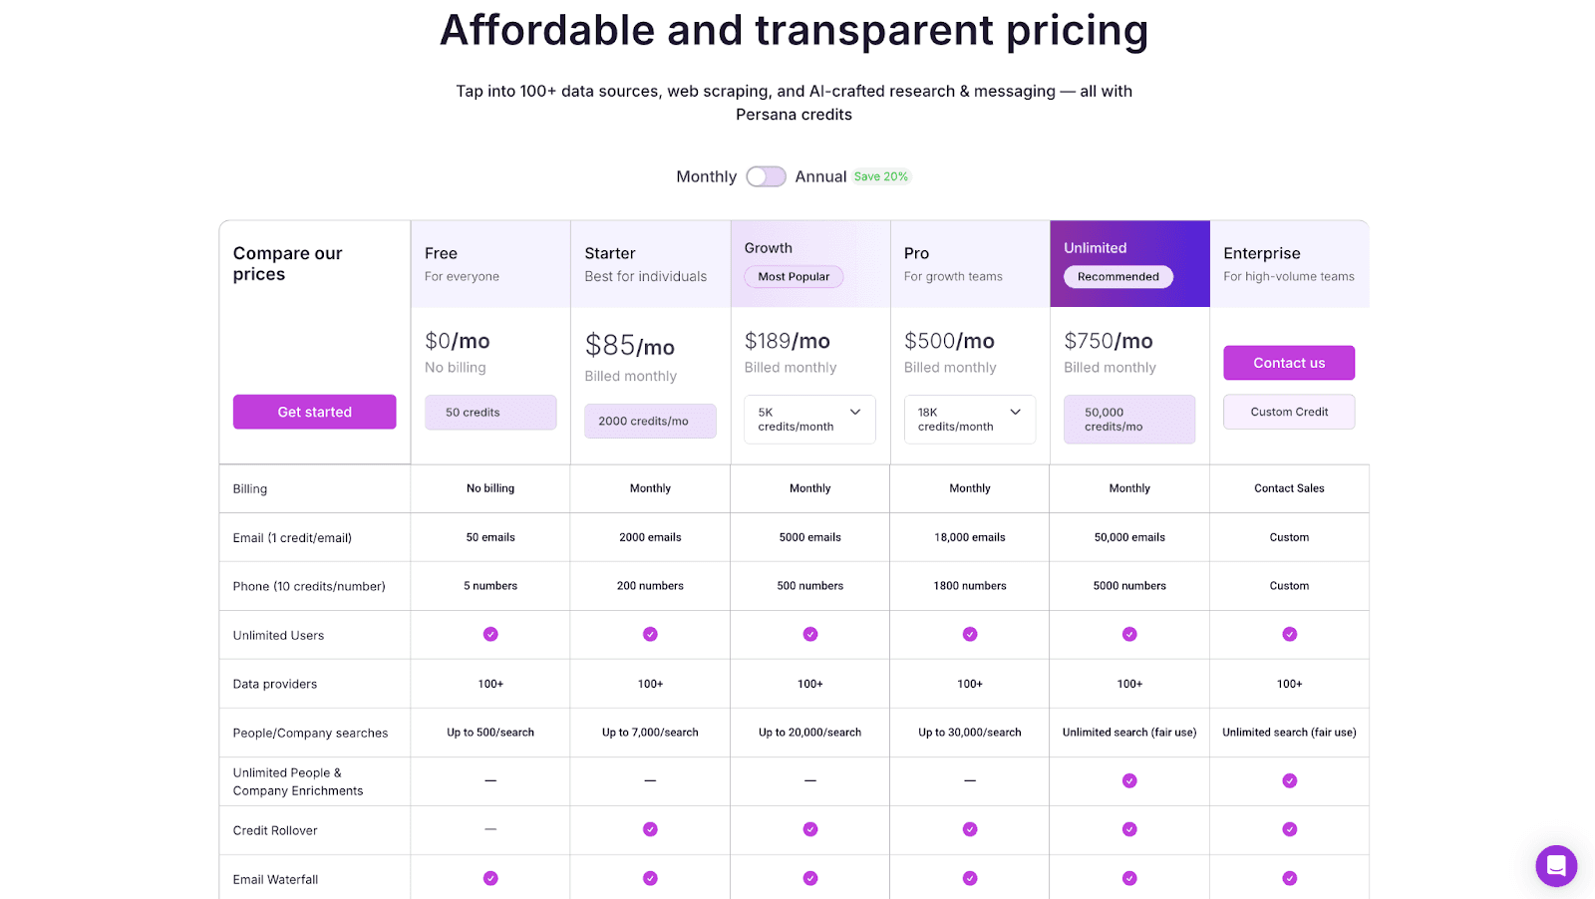Toggle the Monthly/Annual billing switch
Viewport: 1595px width, 899px height.
[x=766, y=175]
